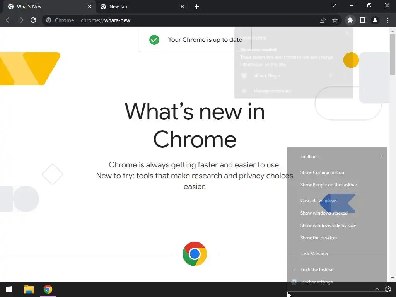Click the 'Your Chrome is up to date' text
Viewport: 396px width, 297px height.
pos(205,40)
